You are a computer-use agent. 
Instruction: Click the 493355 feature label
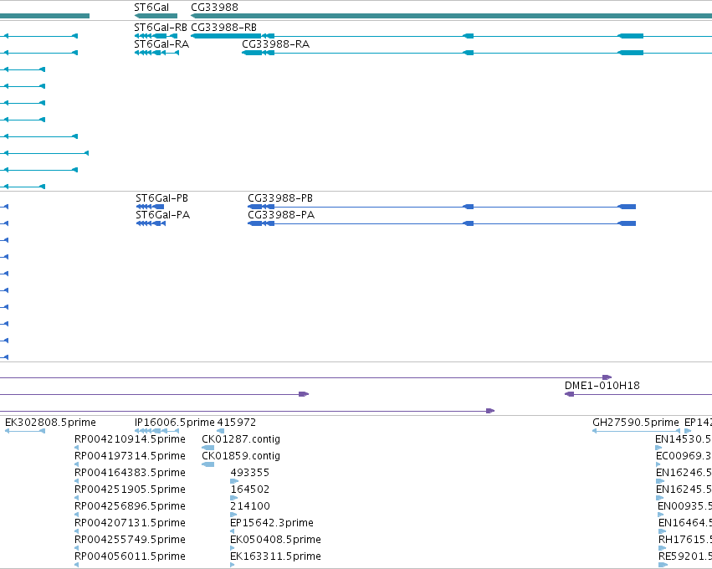point(250,473)
